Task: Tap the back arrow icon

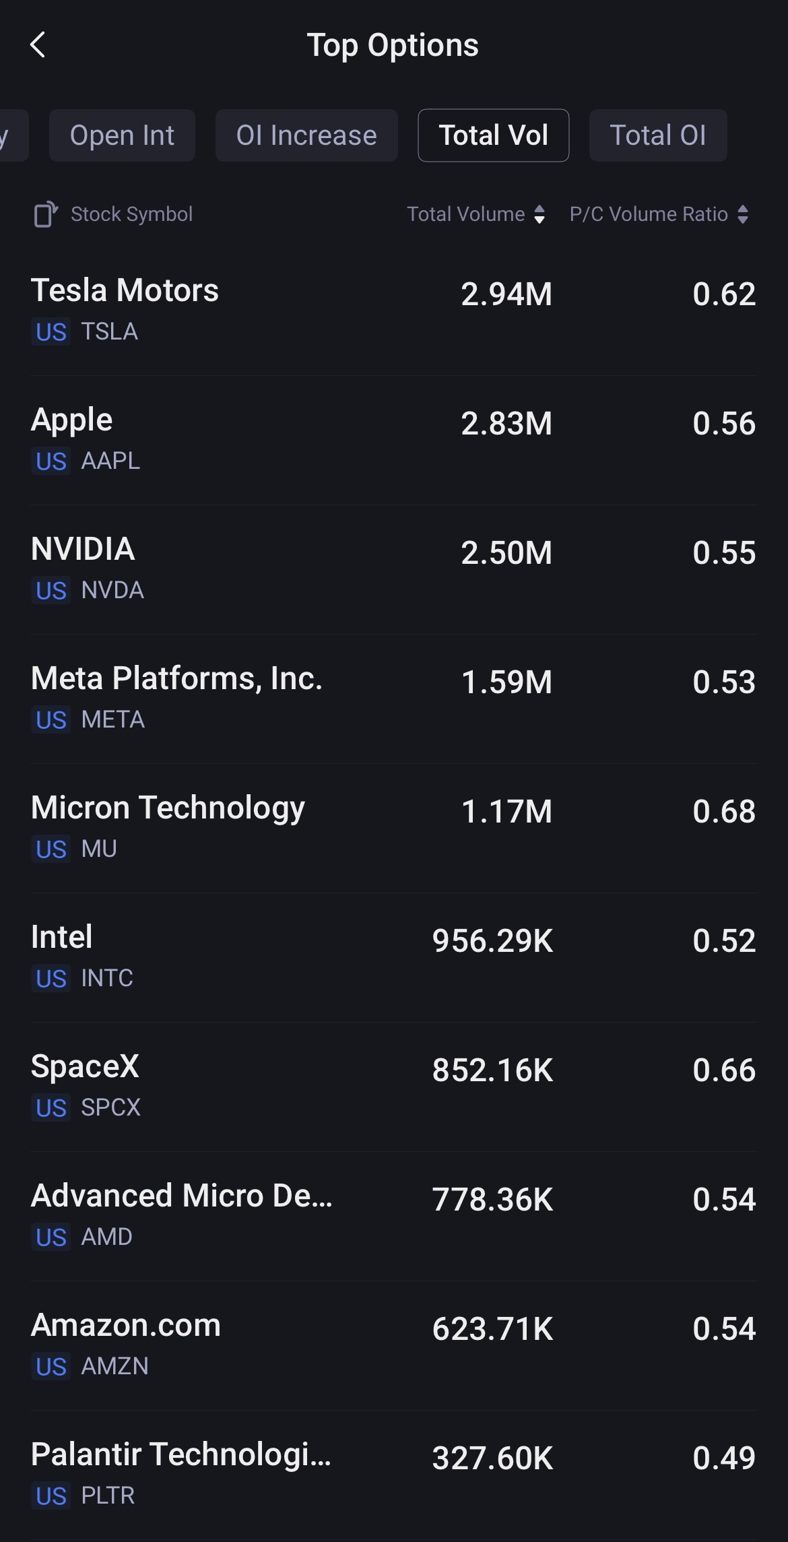Action: (x=38, y=45)
